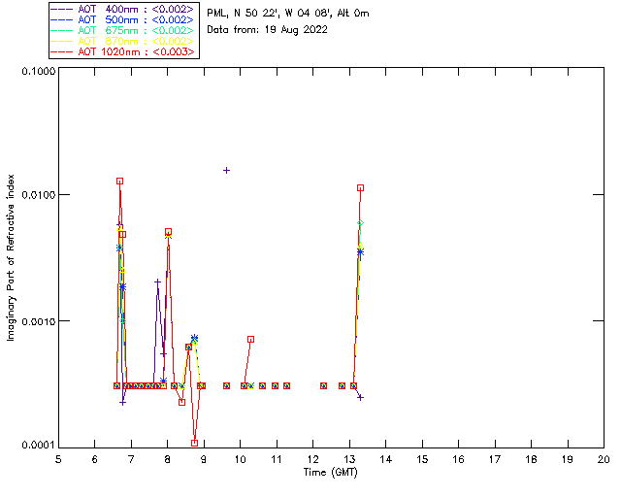Image resolution: width=621 pixels, height=497 pixels.
Task: Click the x-axis tick label 18
Action: point(531,459)
